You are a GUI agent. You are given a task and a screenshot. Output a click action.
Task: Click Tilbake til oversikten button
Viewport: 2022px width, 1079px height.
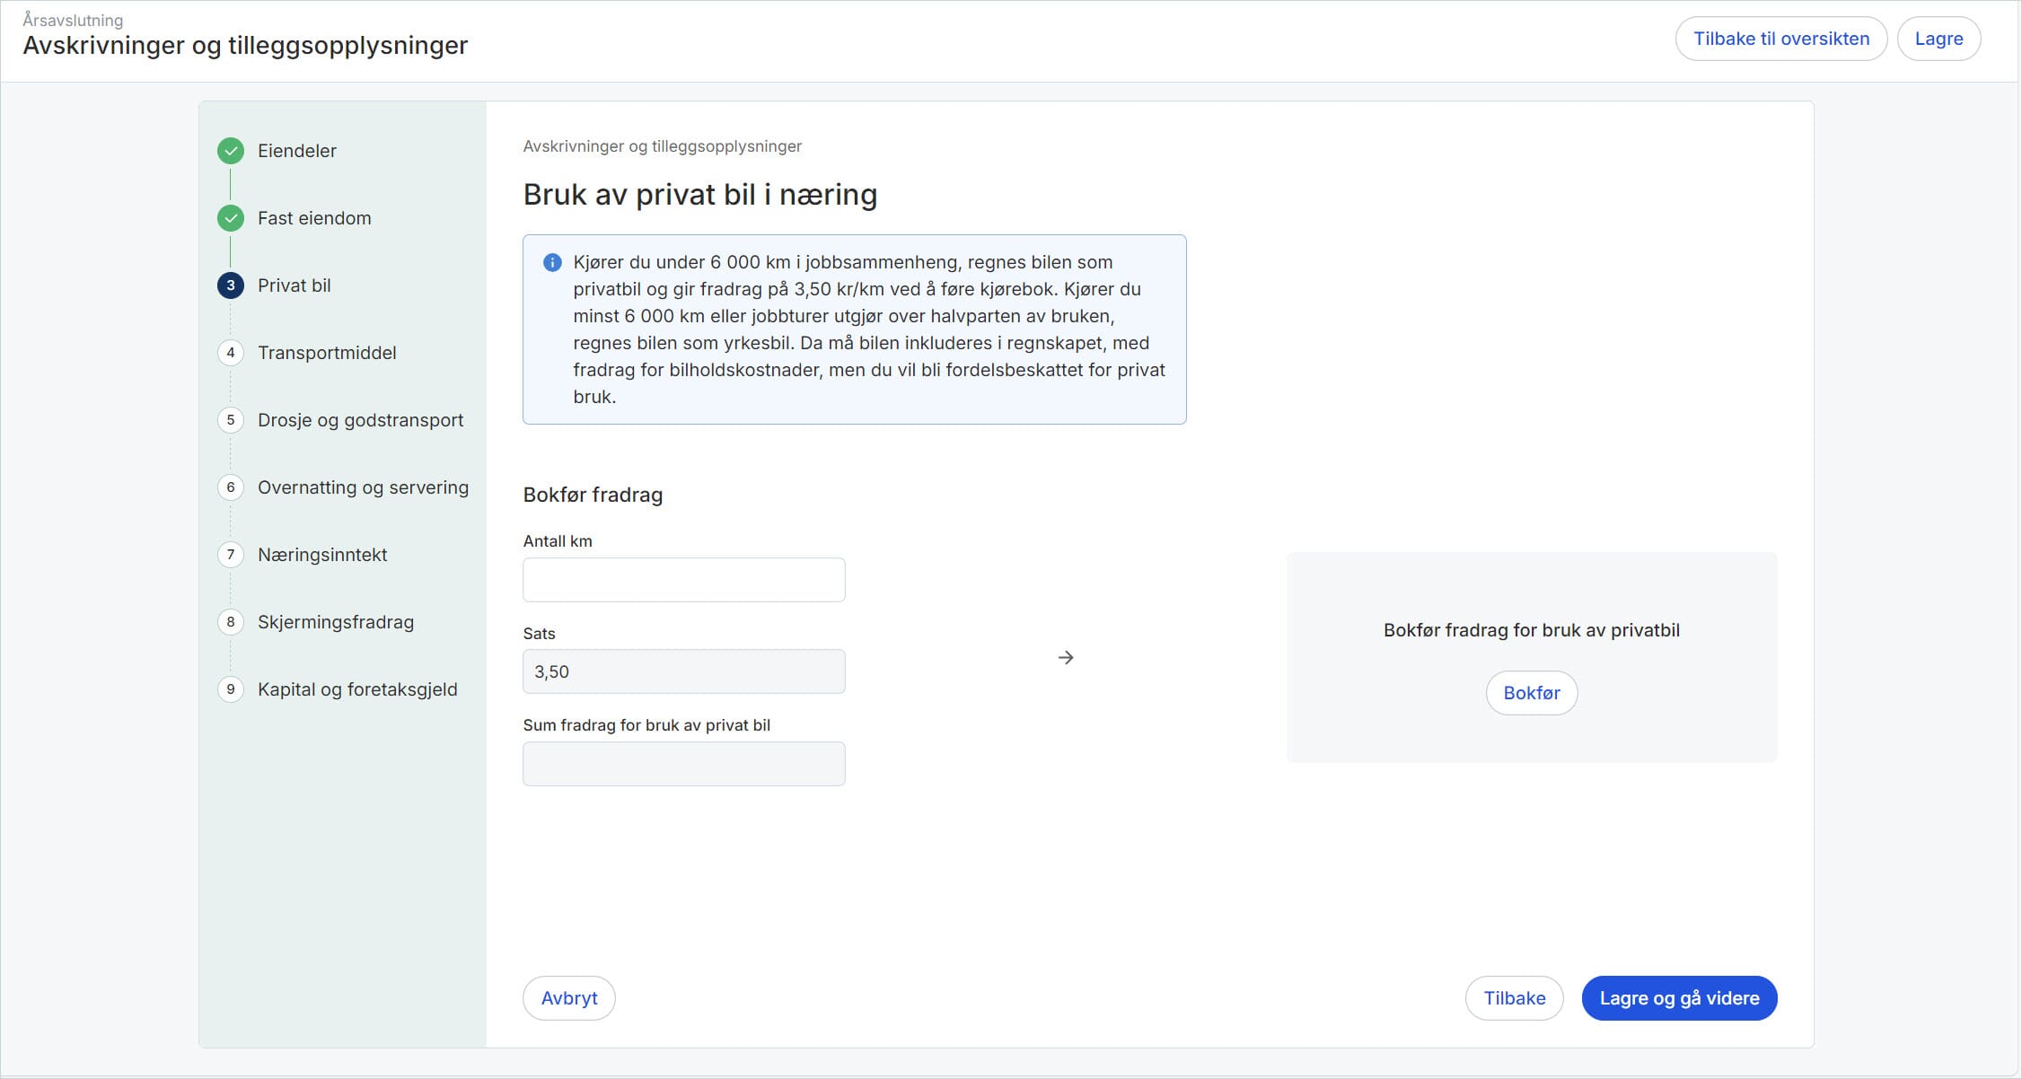pos(1780,39)
